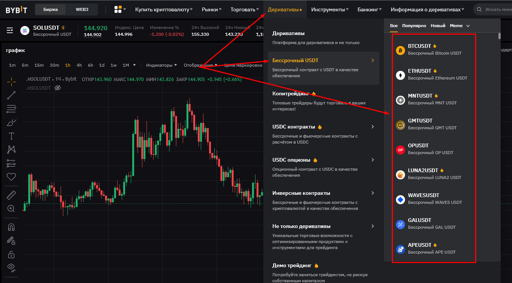Image resolution: width=512 pixels, height=283 pixels.
Task: Expand the Банкинг menu
Action: (370, 9)
